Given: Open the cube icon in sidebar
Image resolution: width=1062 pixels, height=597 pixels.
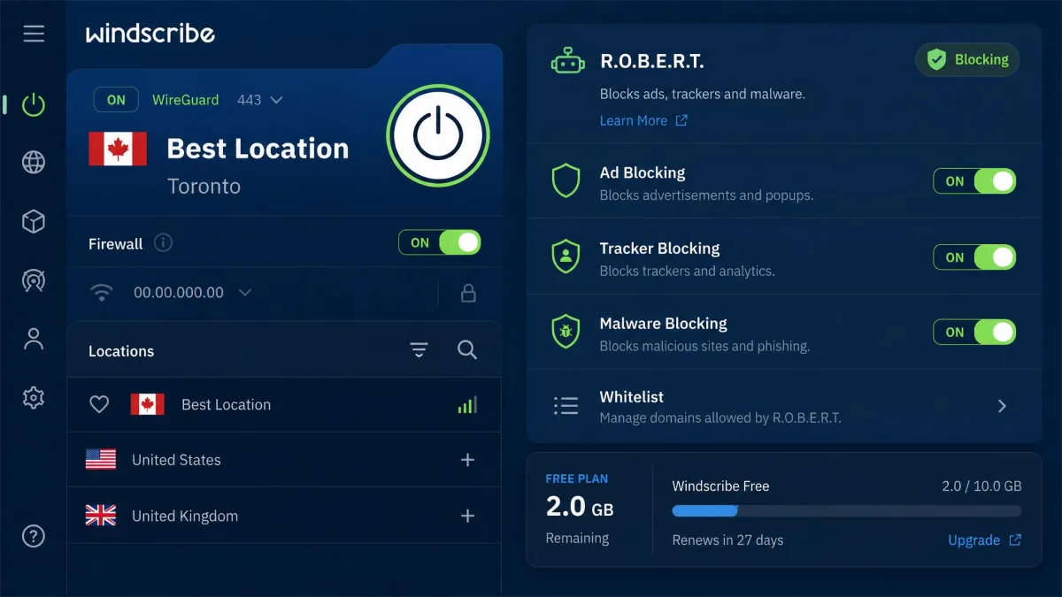Looking at the screenshot, I should [34, 222].
